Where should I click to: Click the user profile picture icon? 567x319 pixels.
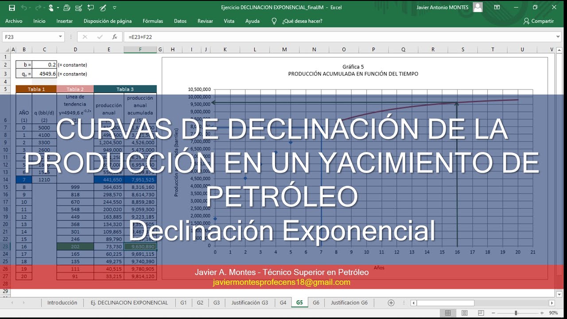[x=478, y=7]
